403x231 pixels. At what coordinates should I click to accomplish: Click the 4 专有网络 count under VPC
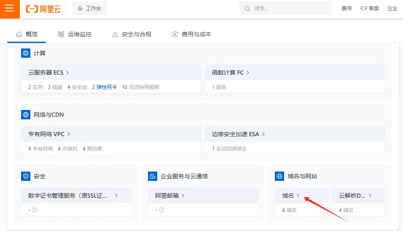click(x=40, y=148)
